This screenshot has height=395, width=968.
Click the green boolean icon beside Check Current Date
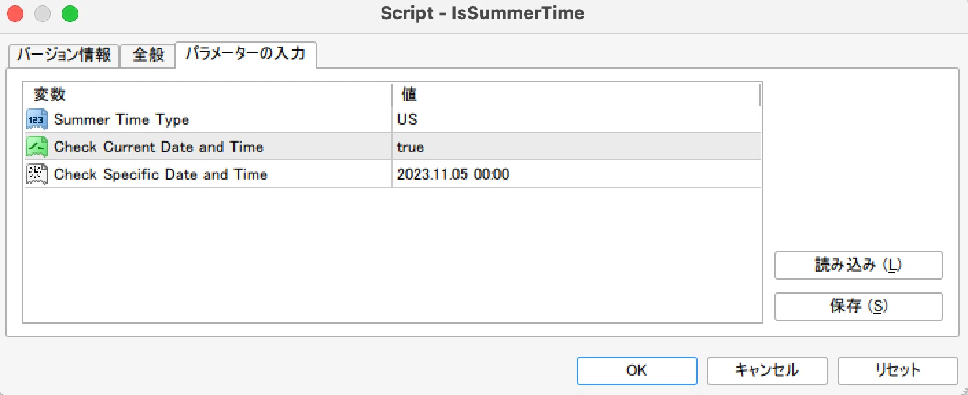coord(37,147)
